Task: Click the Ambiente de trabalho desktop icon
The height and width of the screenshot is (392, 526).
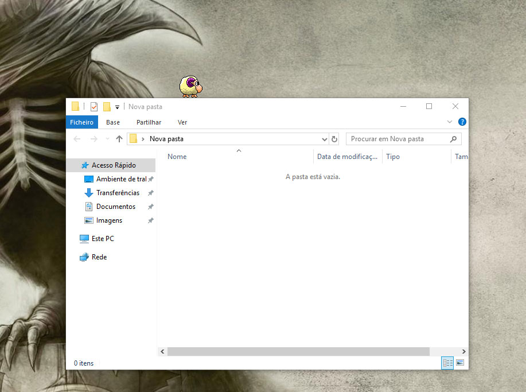Action: tap(89, 179)
